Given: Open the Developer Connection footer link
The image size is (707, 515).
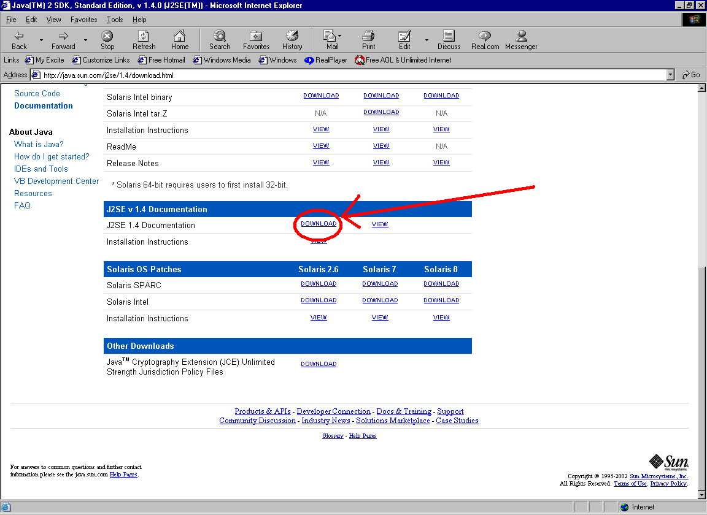Looking at the screenshot, I should coord(334,411).
